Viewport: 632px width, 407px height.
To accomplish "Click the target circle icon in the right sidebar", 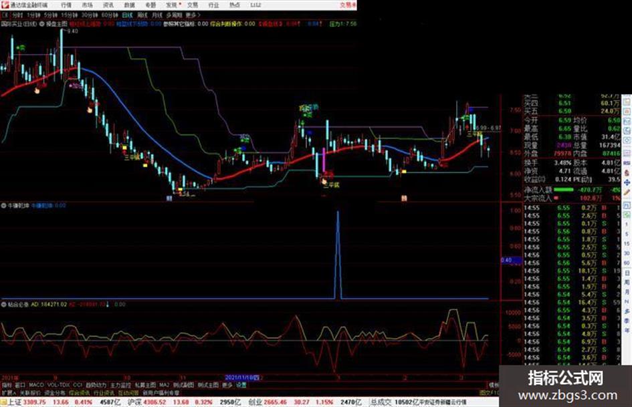I will 627,140.
